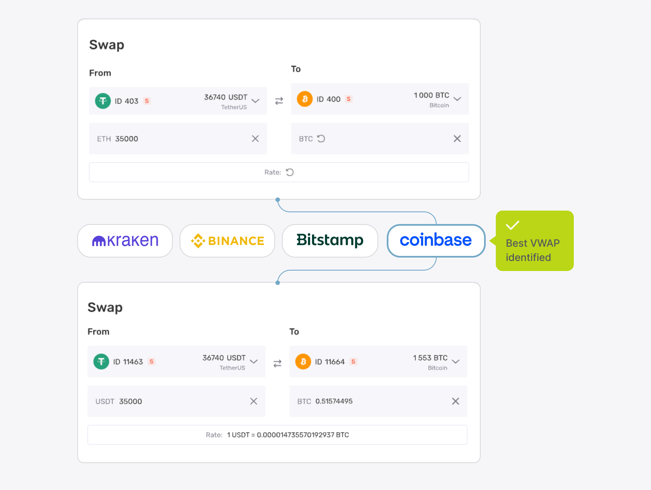Click the red S badge next to ID 400
The width and height of the screenshot is (651, 490).
(x=349, y=99)
